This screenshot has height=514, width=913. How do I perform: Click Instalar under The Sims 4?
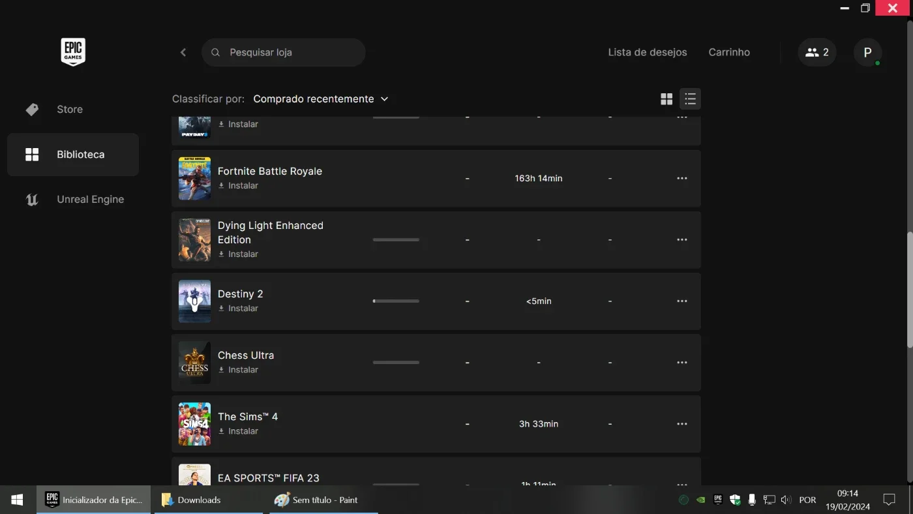click(x=238, y=431)
